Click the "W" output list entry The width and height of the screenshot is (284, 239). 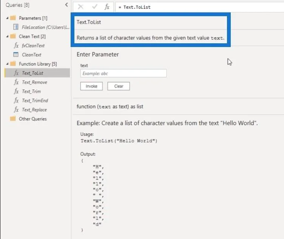pos(98,201)
